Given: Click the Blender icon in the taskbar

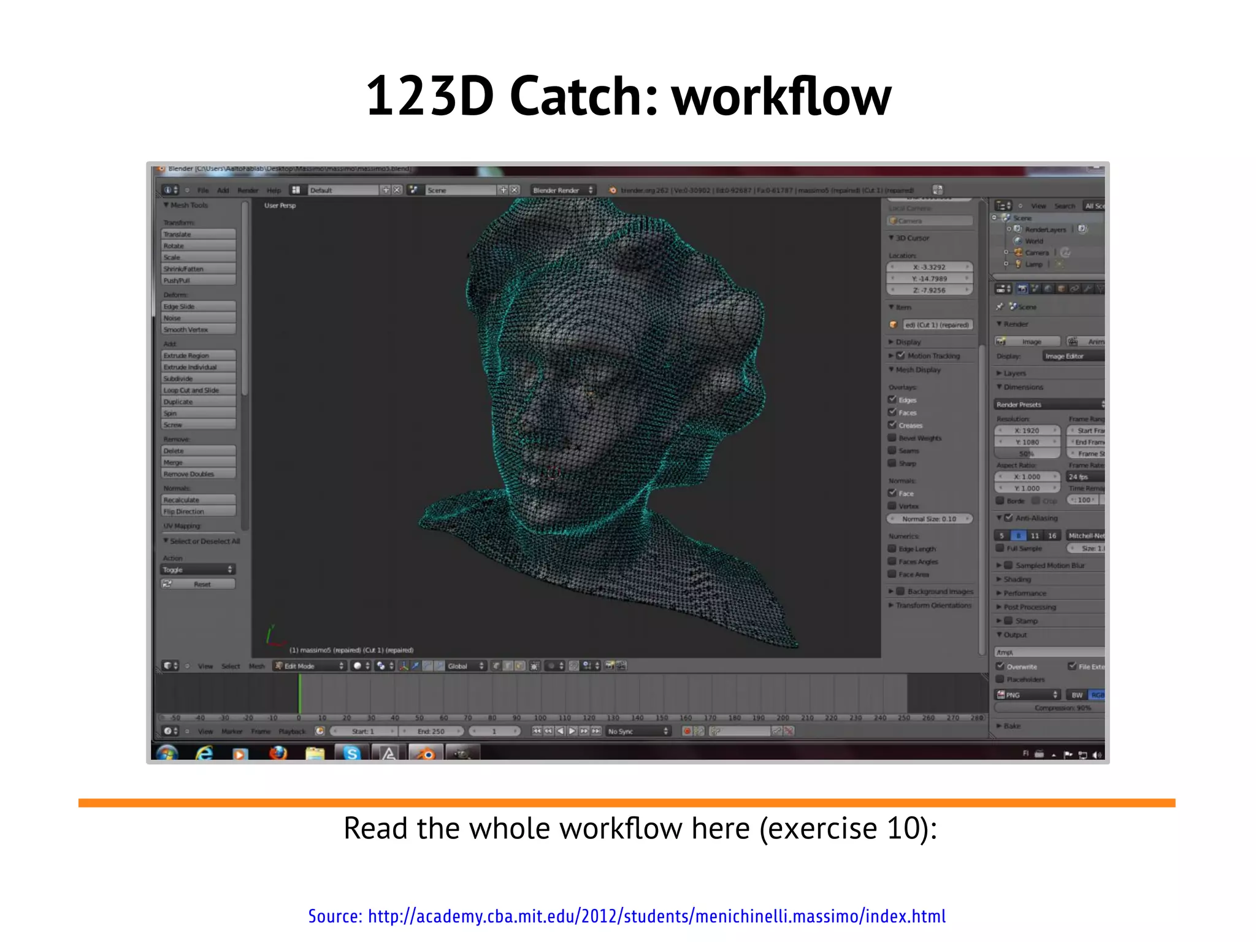Looking at the screenshot, I should pyautogui.click(x=426, y=753).
